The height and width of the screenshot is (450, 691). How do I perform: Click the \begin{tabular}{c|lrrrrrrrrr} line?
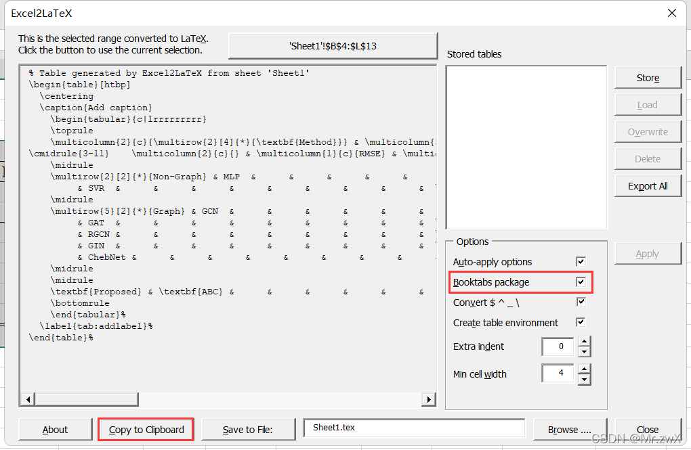[x=128, y=119]
